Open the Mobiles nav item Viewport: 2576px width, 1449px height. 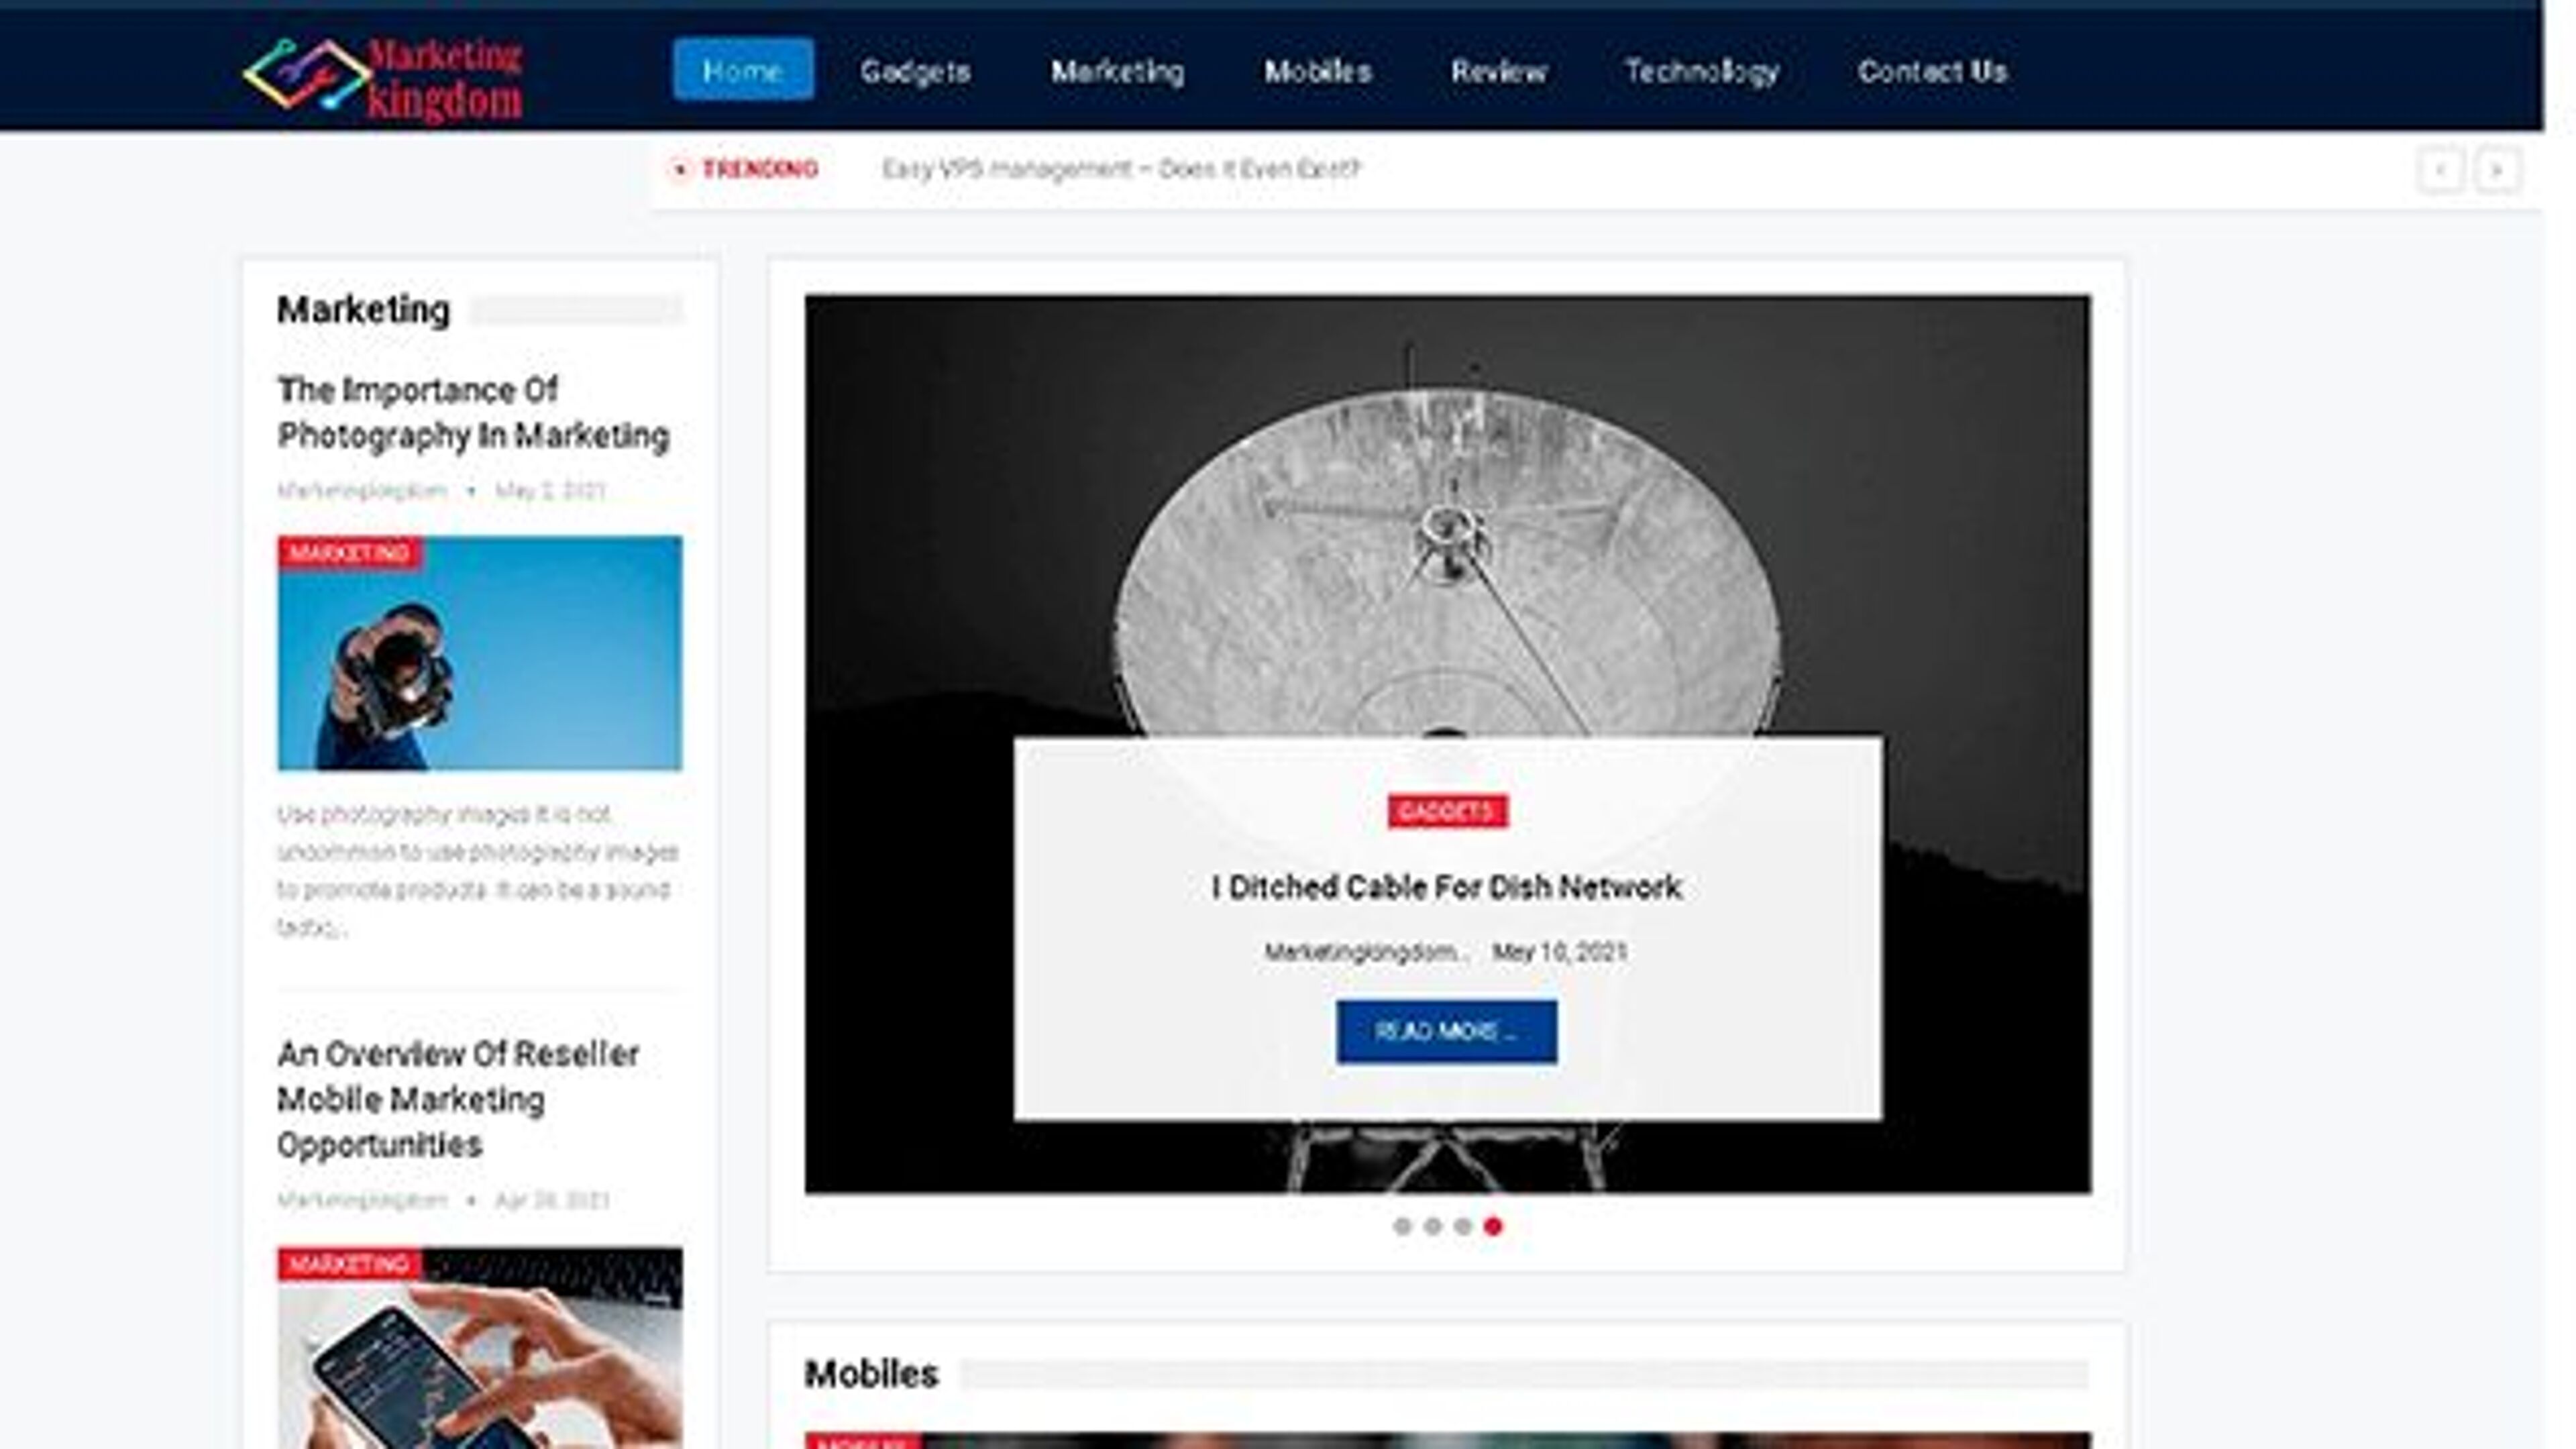pyautogui.click(x=1317, y=71)
